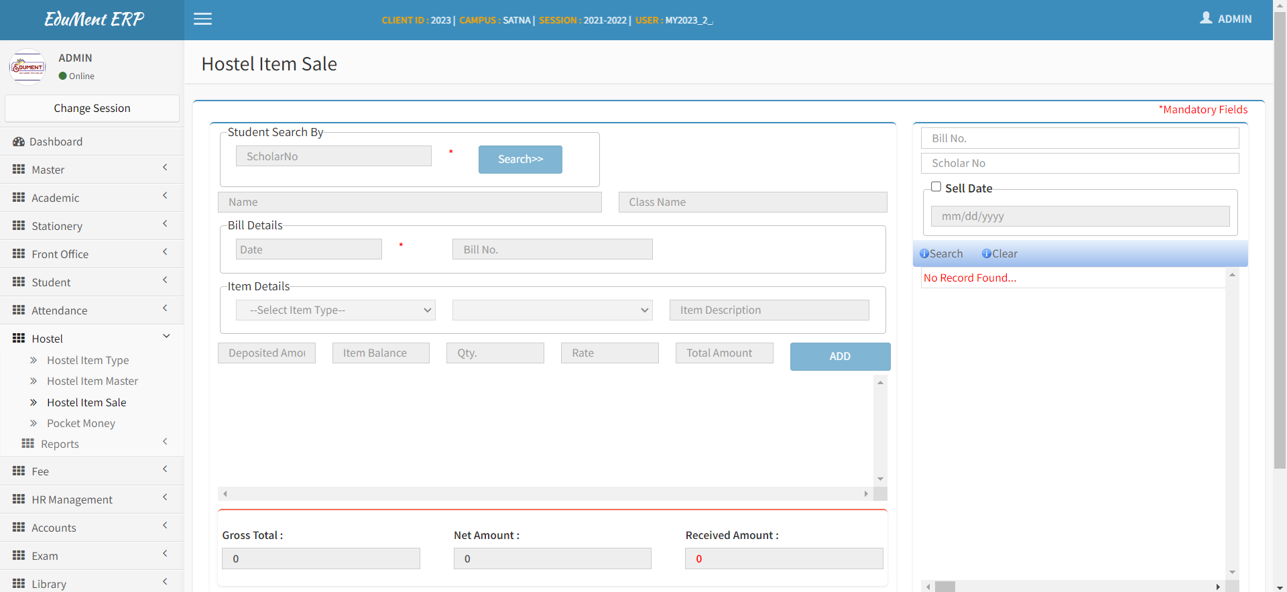Select Hostel Item Master in sidebar
This screenshot has height=592, width=1287.
pos(93,381)
